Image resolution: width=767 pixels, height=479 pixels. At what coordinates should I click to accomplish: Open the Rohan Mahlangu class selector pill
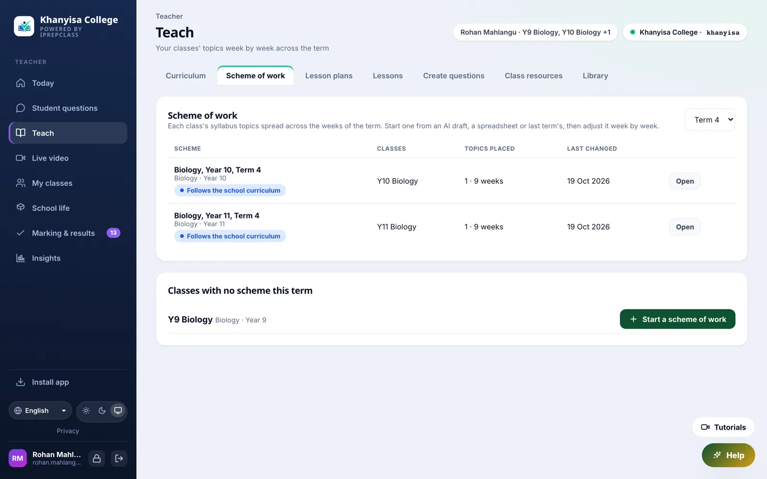[535, 32]
